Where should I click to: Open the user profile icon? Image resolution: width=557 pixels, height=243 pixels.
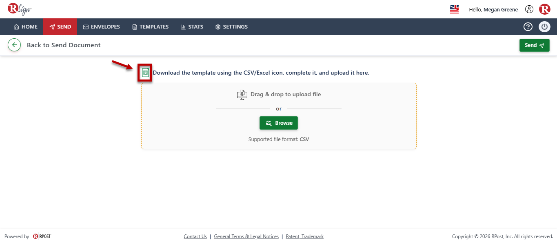529,9
